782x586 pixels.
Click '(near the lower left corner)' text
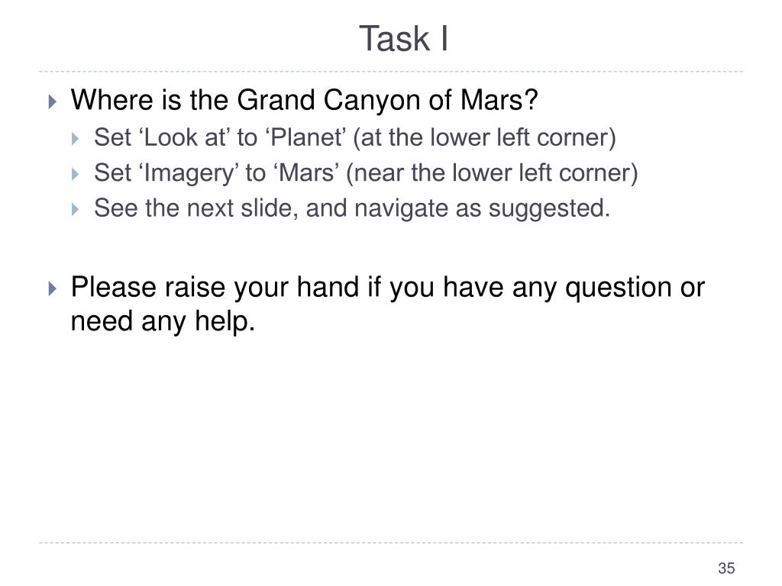pos(492,173)
